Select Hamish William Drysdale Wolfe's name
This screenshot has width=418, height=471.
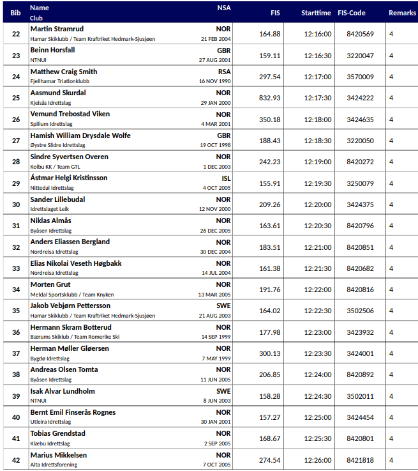(80, 135)
